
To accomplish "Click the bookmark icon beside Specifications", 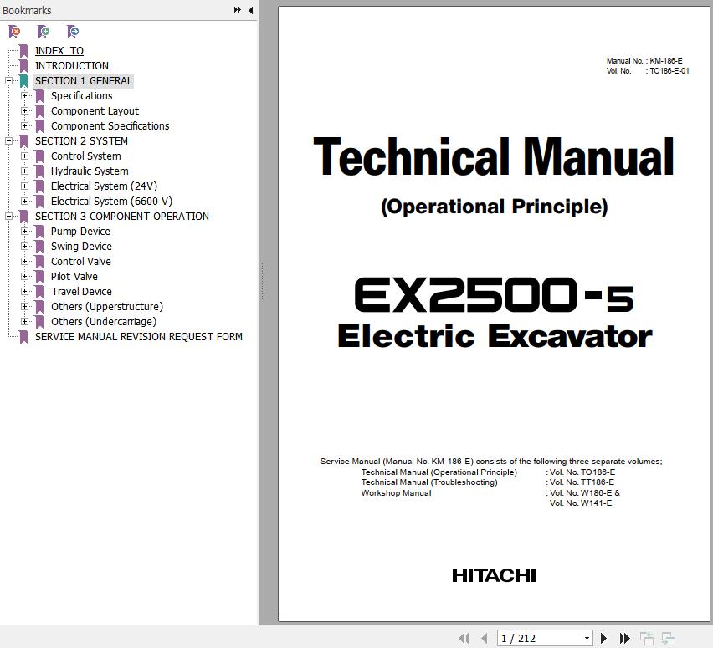I will pyautogui.click(x=39, y=96).
